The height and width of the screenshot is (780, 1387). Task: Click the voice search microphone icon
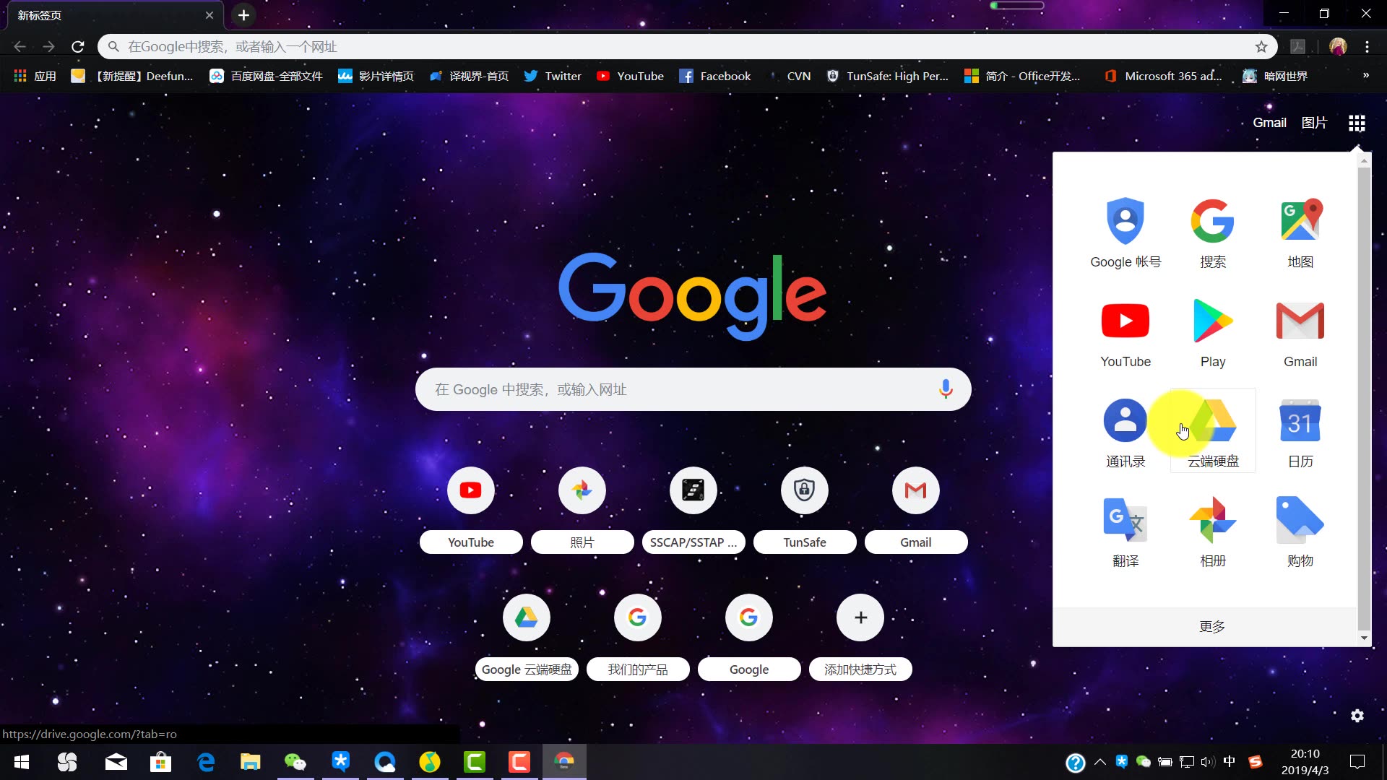945,389
